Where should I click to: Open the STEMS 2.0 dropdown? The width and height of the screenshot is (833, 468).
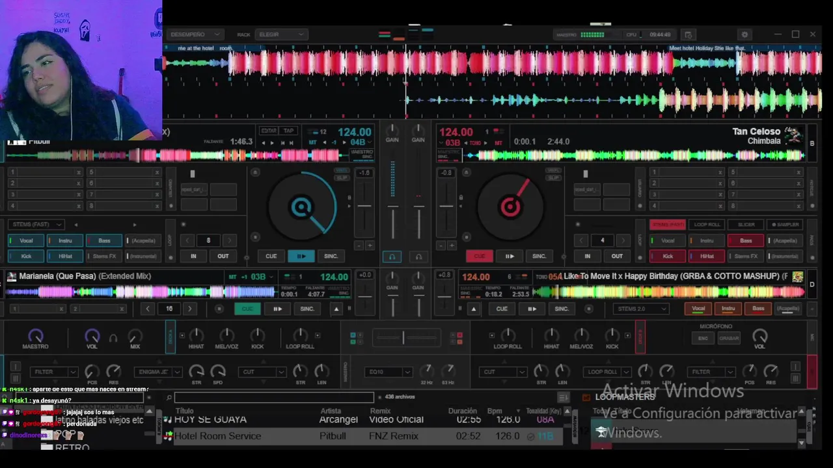[x=641, y=309]
